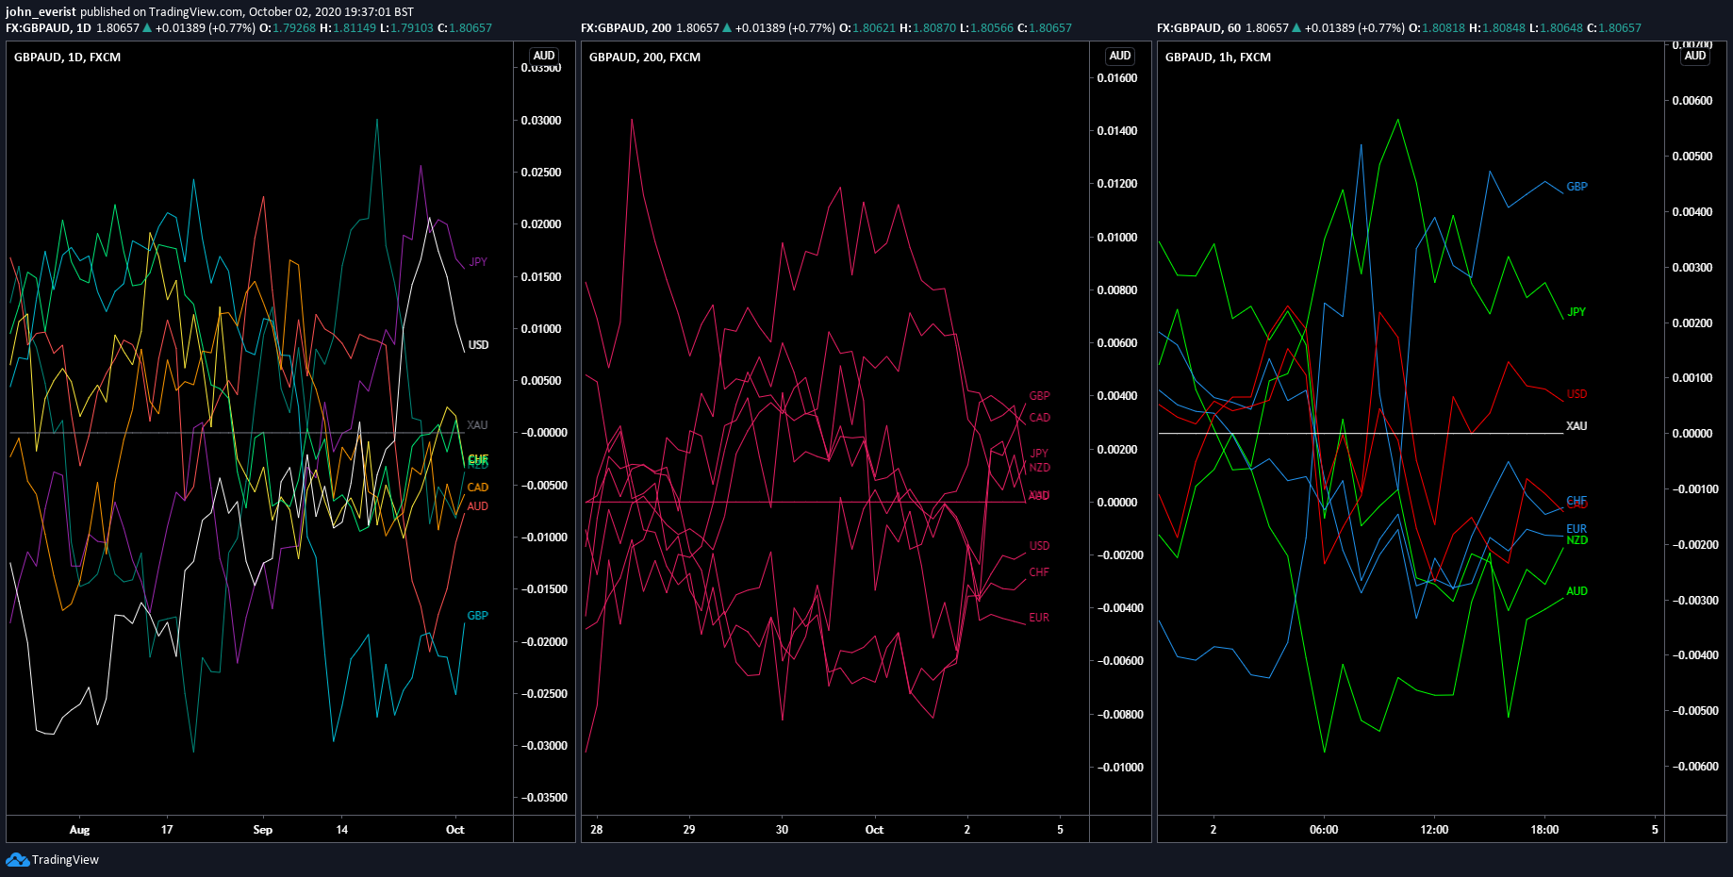
Task: Click -0.01000 on the 200 chart price scale
Action: pyautogui.click(x=1120, y=768)
